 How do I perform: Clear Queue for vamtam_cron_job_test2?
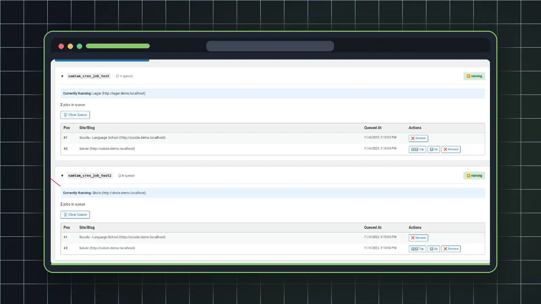tap(75, 214)
